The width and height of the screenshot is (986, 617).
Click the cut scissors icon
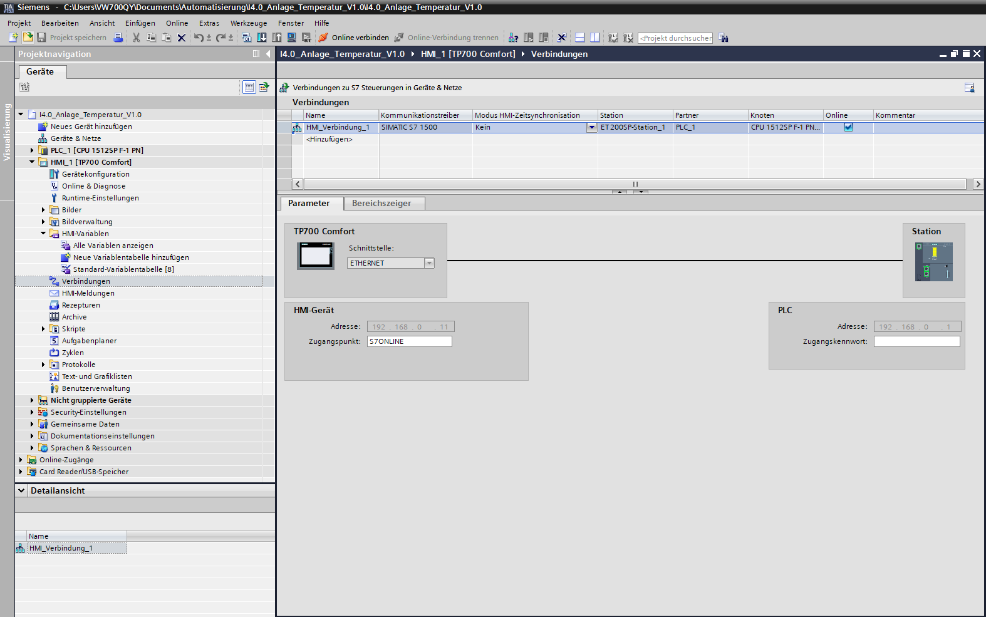136,38
